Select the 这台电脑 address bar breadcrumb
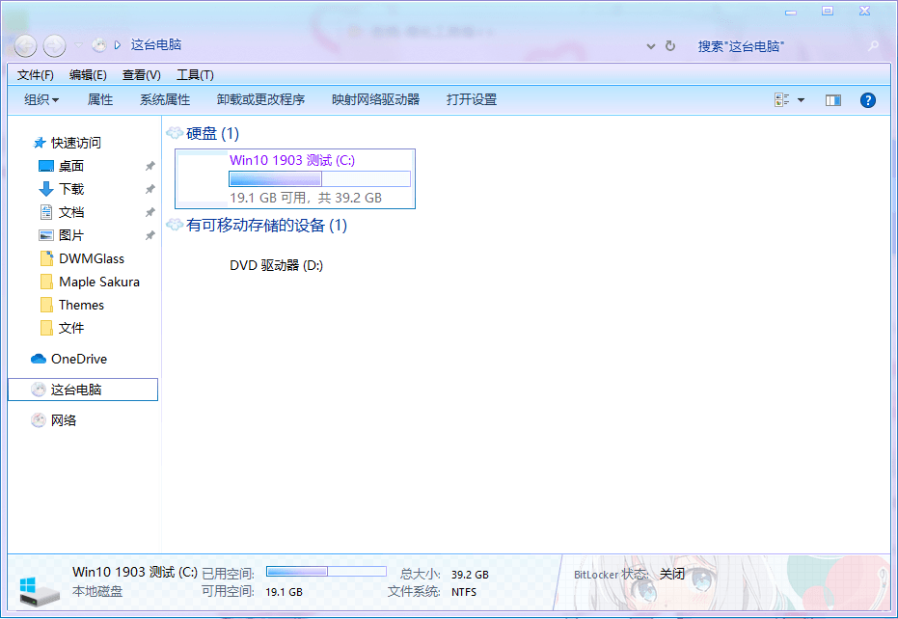This screenshot has width=898, height=619. coord(156,44)
